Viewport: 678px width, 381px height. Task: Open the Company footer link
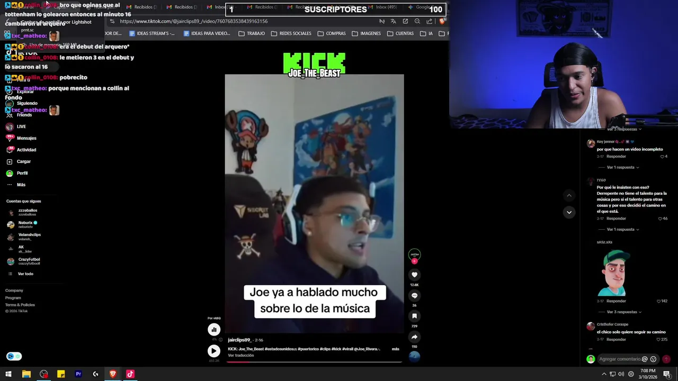pyautogui.click(x=14, y=290)
